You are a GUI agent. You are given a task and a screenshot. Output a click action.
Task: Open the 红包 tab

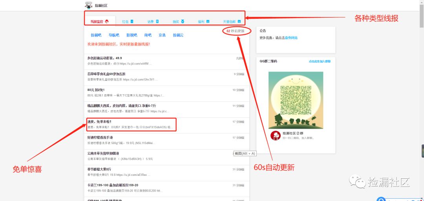point(125,22)
